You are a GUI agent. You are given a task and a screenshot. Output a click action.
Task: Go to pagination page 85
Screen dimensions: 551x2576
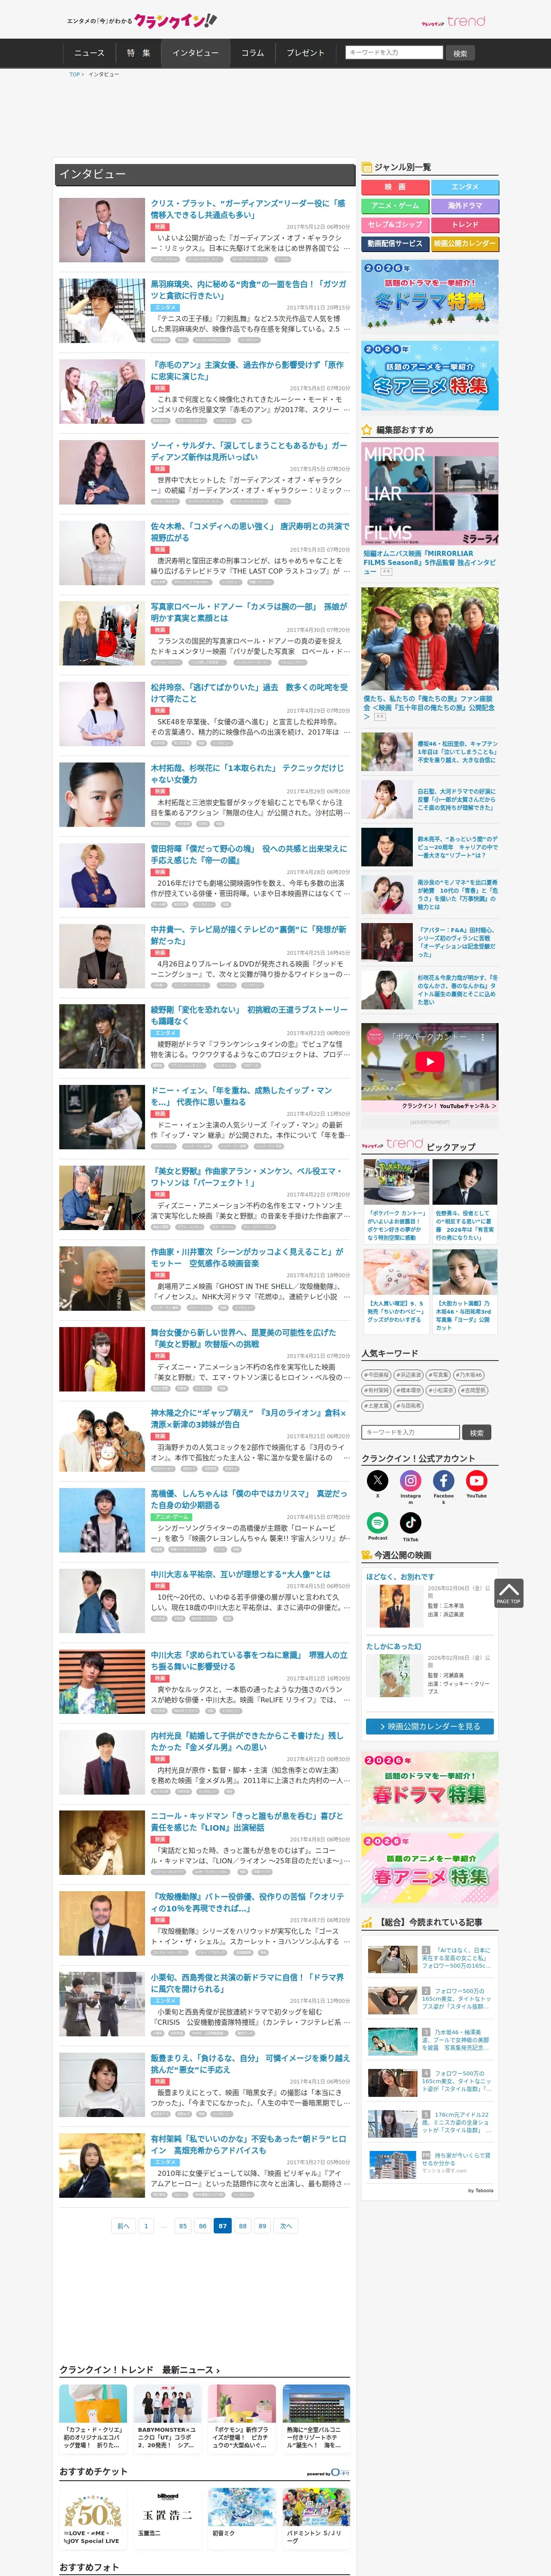(x=182, y=2226)
